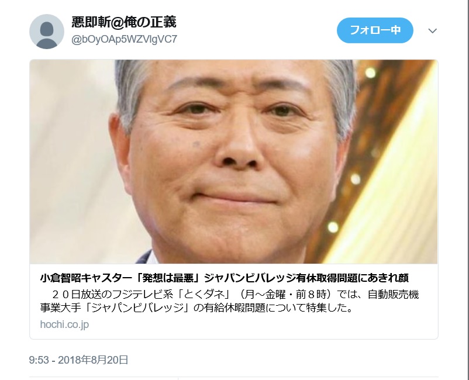Viewport: 469px width, 380px height.
Task: Select the 「とくダネ」 program name text
Action: (x=206, y=295)
